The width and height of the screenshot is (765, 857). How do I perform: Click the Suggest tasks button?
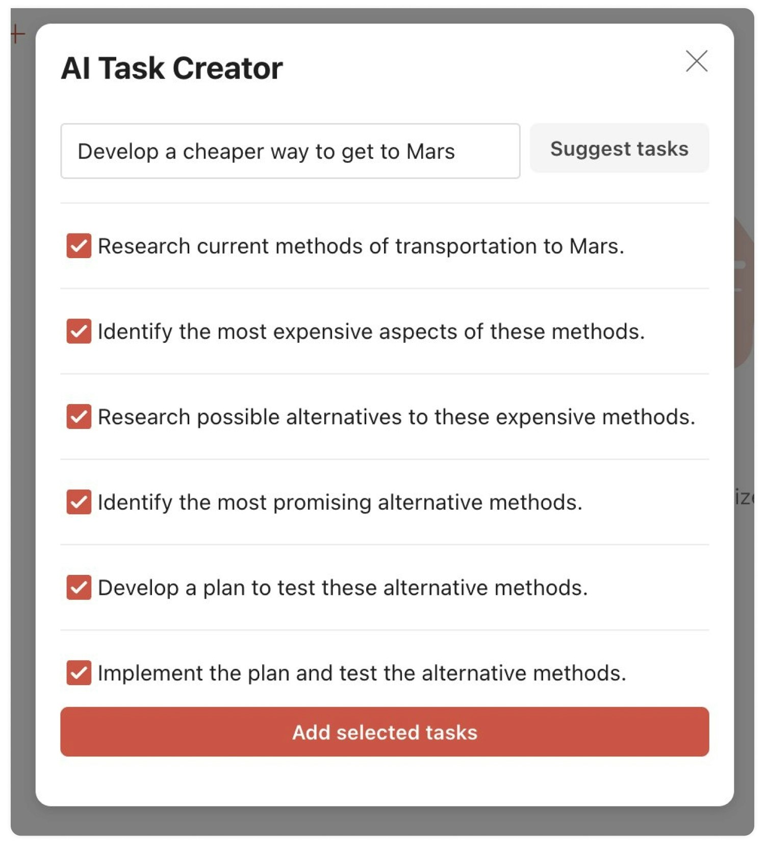(x=619, y=148)
